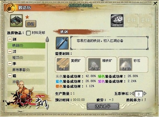159x117 pixels.
Task: Click the iron sword item icon
Action: (x=62, y=43)
